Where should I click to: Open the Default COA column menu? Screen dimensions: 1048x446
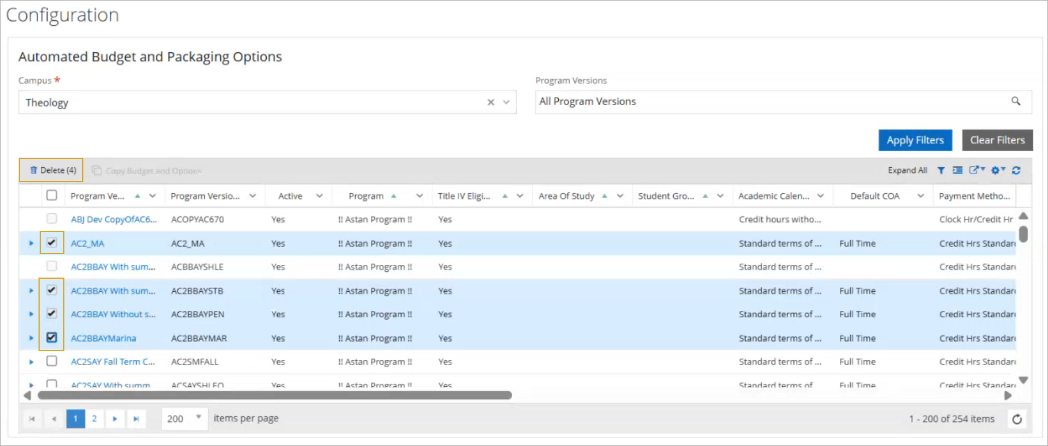[x=920, y=196]
